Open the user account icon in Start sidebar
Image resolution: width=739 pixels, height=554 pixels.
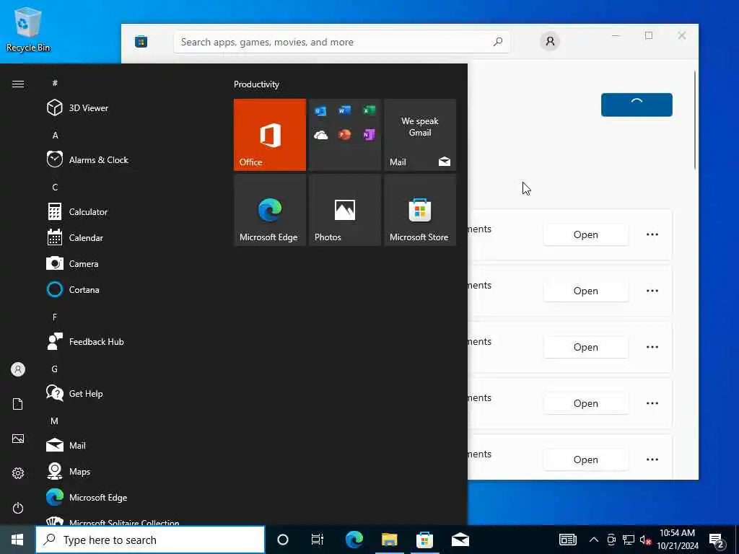point(18,369)
